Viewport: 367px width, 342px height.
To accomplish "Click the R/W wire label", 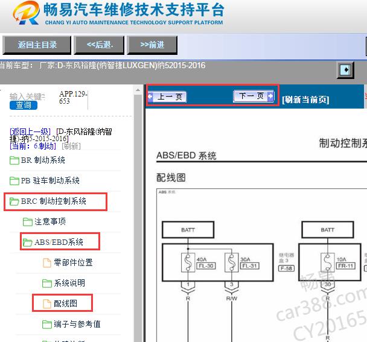I will (231, 299).
